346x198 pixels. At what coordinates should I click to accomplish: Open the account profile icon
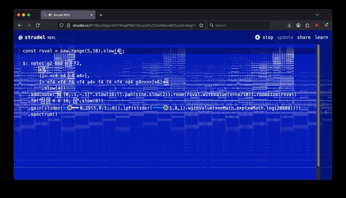[x=298, y=25]
